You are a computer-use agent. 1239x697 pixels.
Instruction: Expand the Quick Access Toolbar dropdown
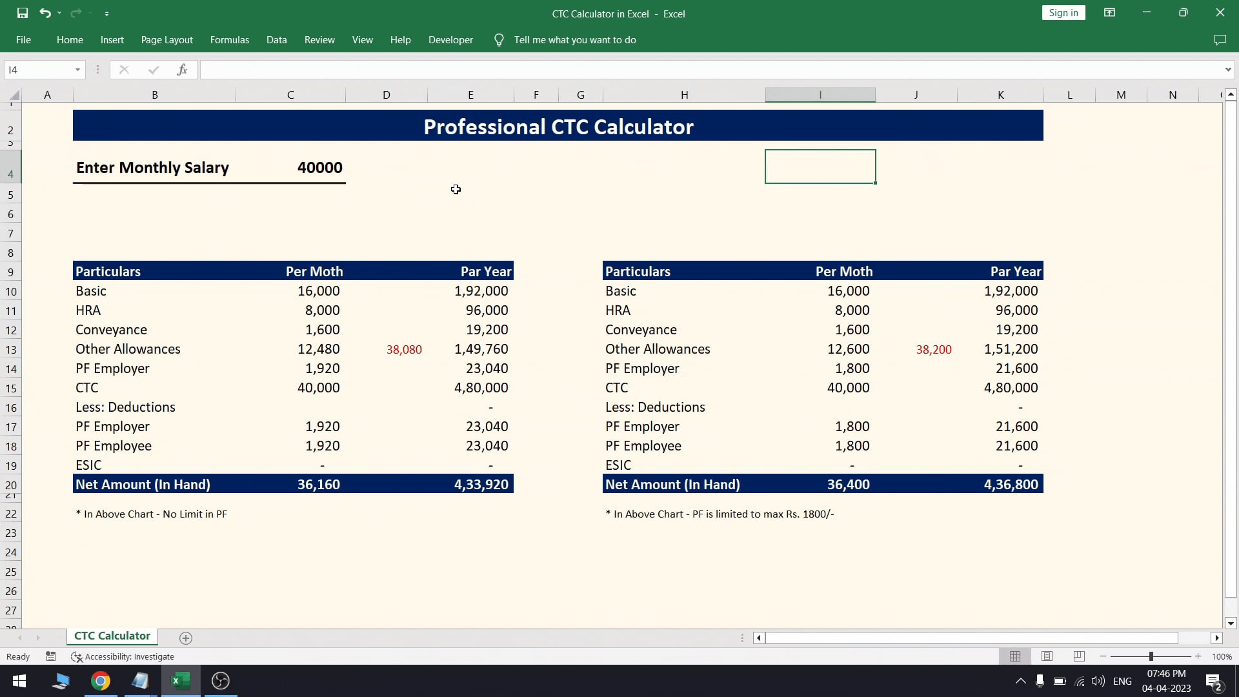[106, 13]
